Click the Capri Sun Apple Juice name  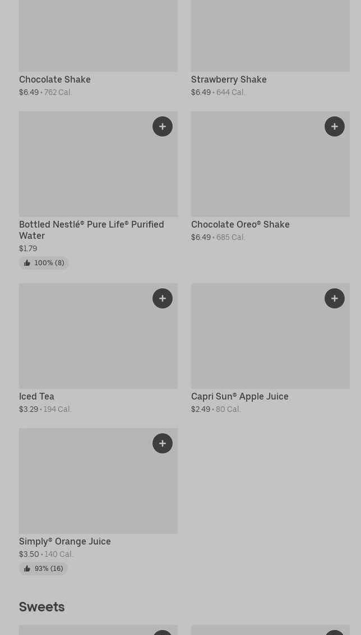tap(239, 397)
